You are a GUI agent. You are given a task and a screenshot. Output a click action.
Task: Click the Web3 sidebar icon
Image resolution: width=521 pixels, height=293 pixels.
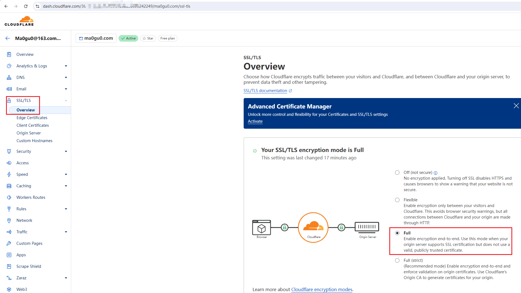coord(9,289)
